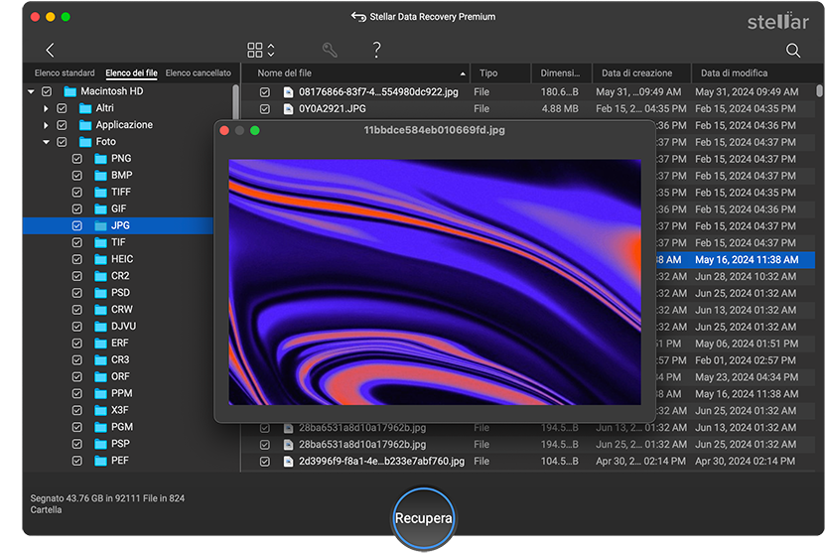This screenshot has width=825, height=553.
Task: Uncheck the Foto checkbox
Action: (63, 142)
